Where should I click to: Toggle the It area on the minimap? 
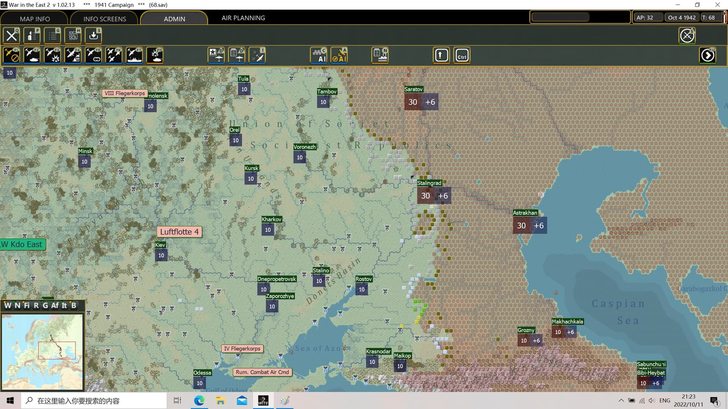coord(64,305)
